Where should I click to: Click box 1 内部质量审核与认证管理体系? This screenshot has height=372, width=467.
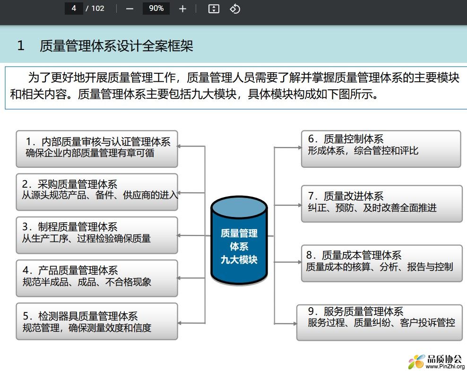tap(97, 149)
